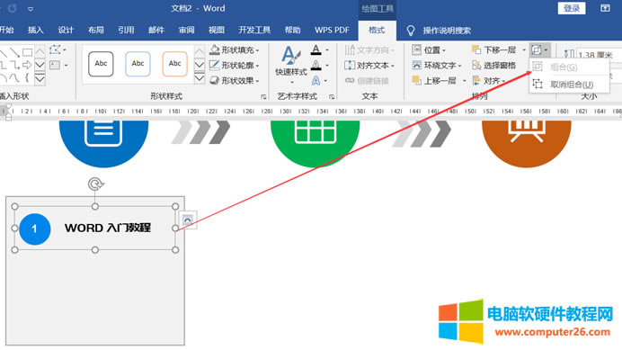The image size is (622, 350).
Task: Click 下移一层 send backward button
Action: tap(494, 50)
